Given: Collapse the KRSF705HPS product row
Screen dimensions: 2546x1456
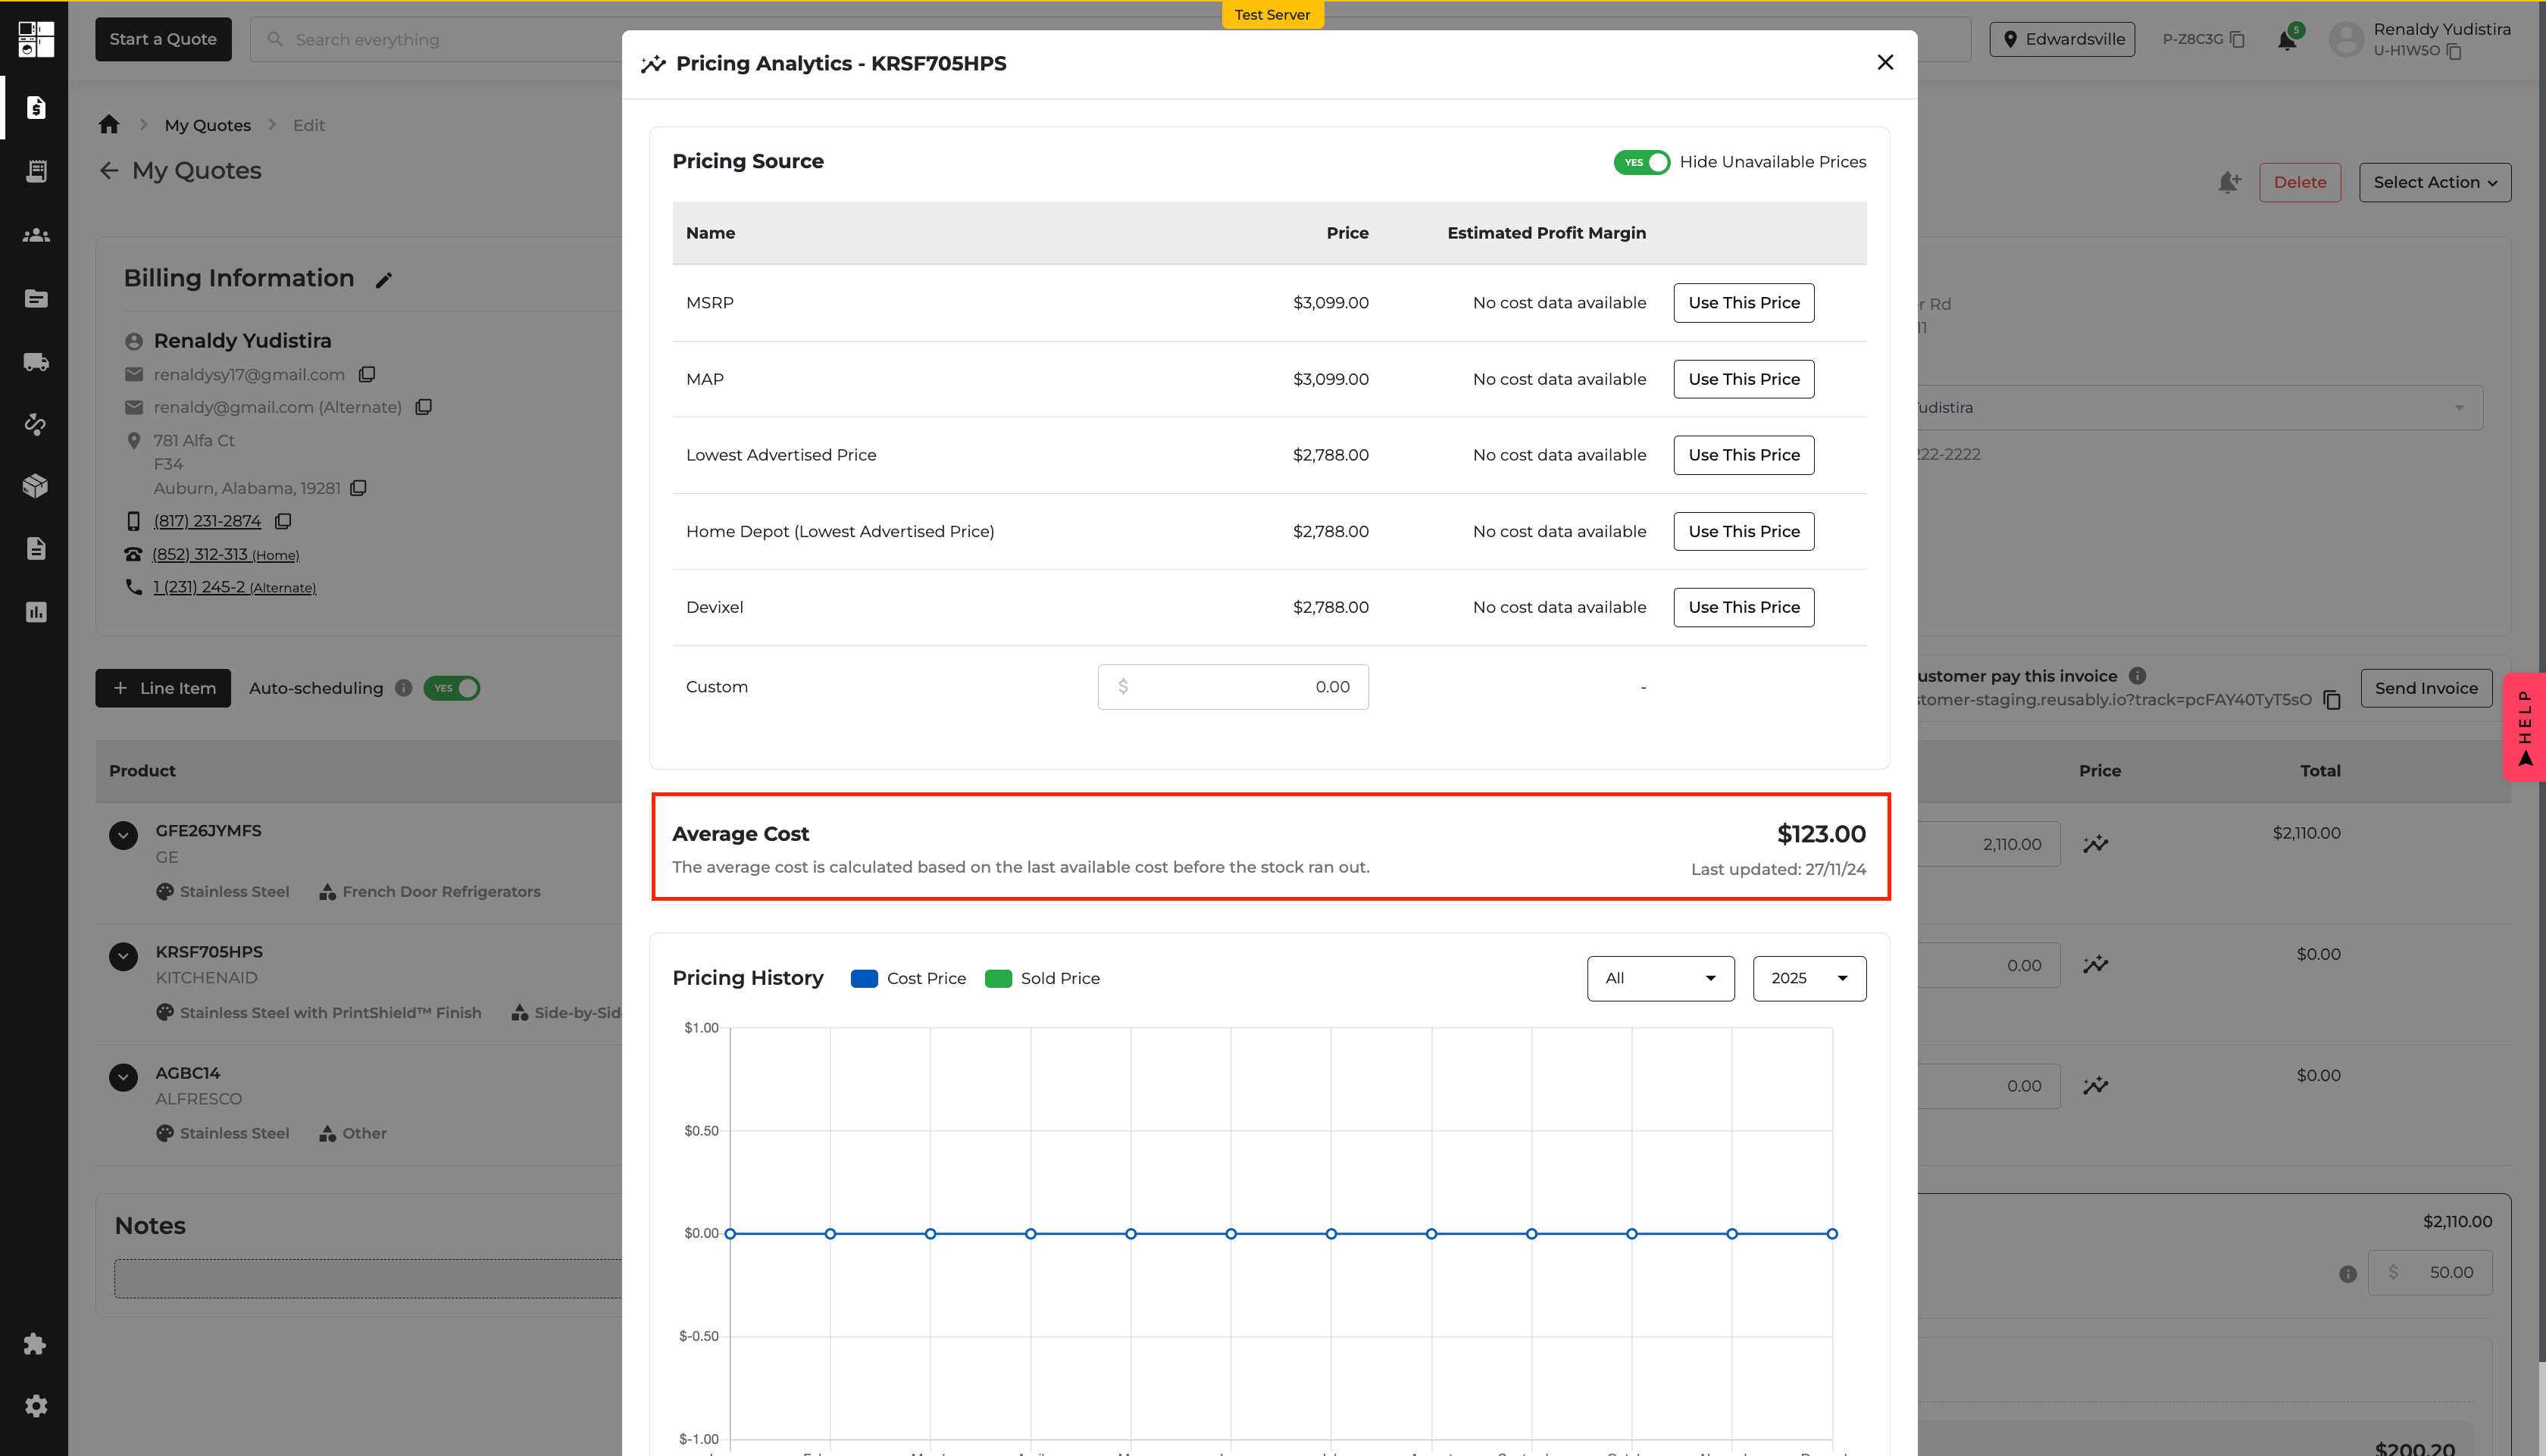Looking at the screenshot, I should pos(123,956).
